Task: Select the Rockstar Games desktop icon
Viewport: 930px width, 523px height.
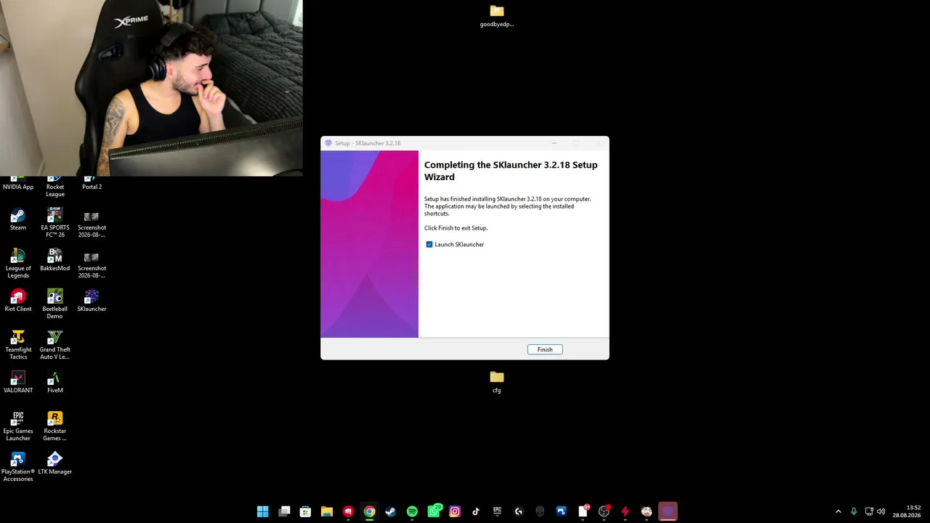Action: pos(55,426)
